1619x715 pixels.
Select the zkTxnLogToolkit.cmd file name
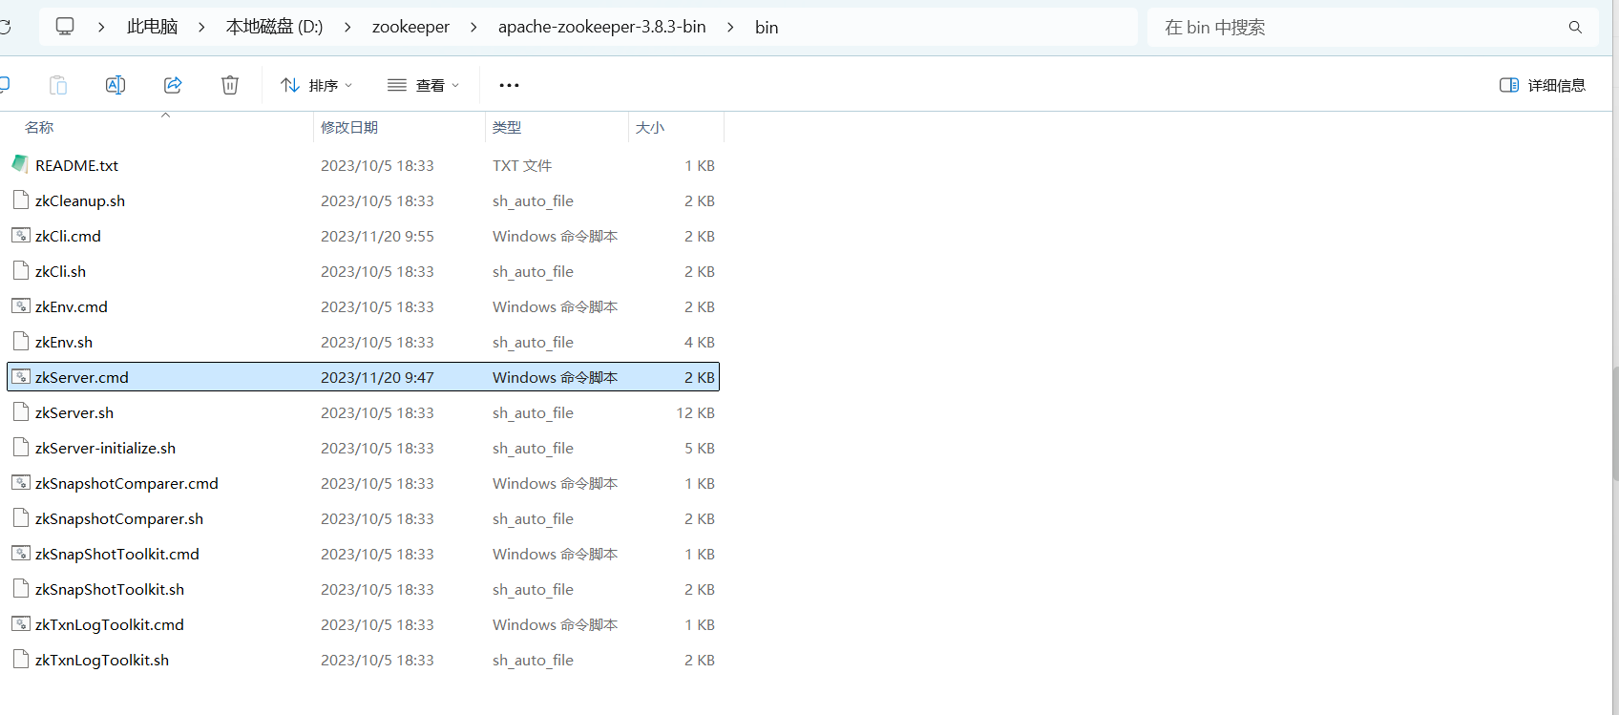tap(110, 624)
